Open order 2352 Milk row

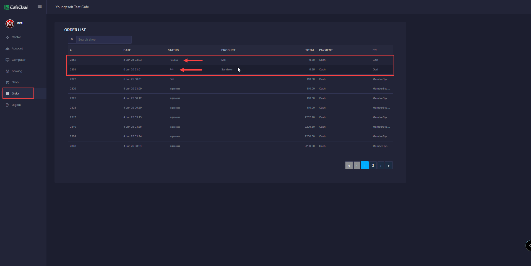click(223, 60)
